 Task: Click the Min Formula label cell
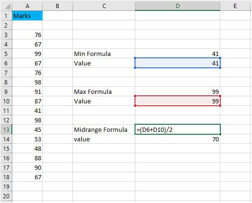tap(104, 54)
